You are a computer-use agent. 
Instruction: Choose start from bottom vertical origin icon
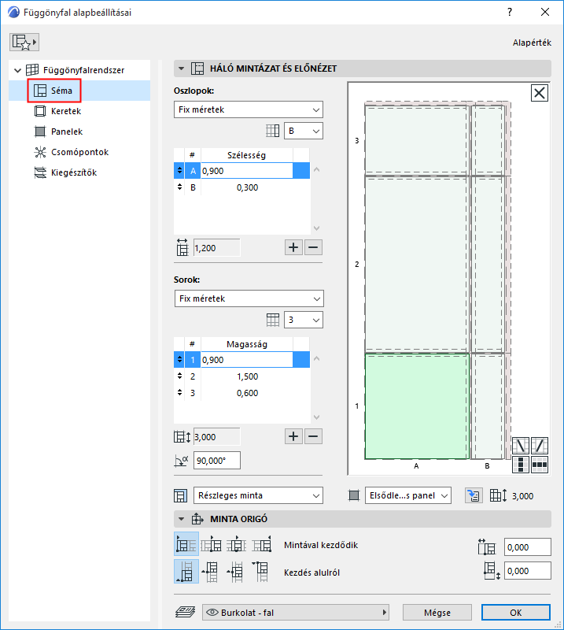[x=186, y=572]
